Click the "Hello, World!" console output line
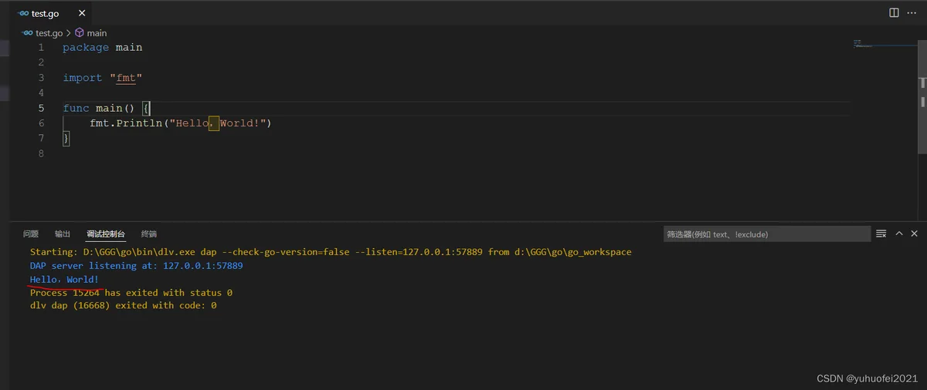927x390 pixels. (64, 279)
